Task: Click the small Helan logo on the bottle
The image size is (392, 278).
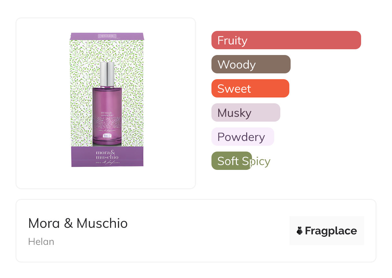Action: click(107, 136)
